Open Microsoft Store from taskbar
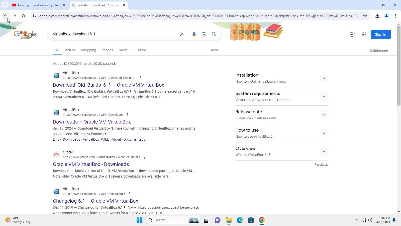 [x=251, y=220]
